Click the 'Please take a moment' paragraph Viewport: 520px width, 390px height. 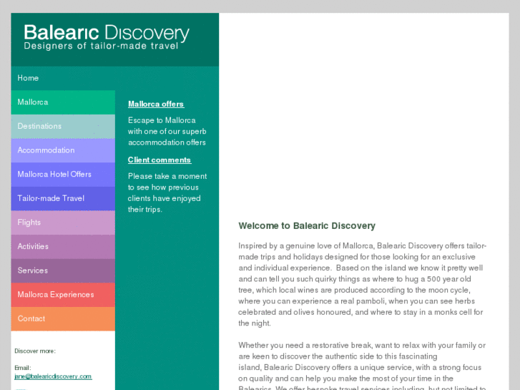click(167, 192)
